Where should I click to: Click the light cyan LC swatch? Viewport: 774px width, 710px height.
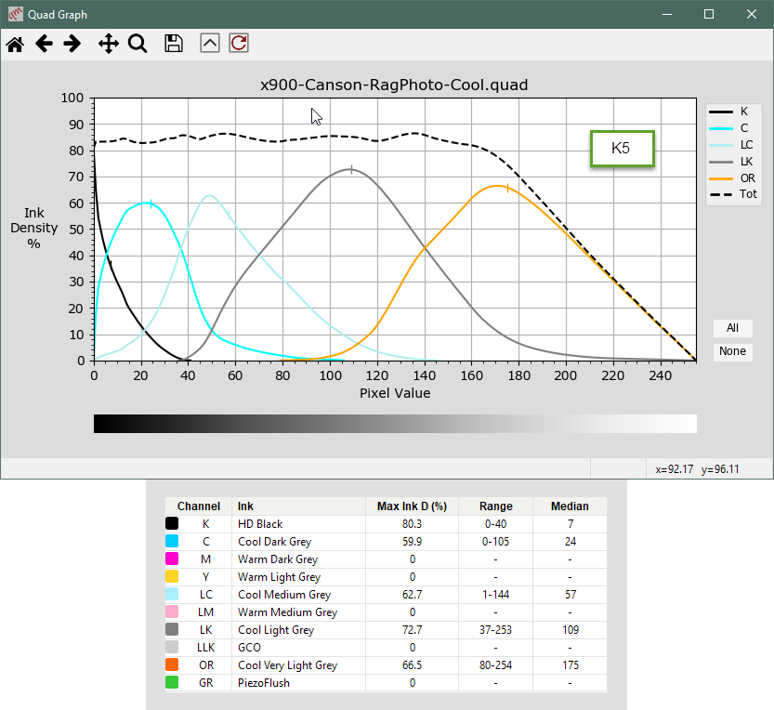(172, 594)
